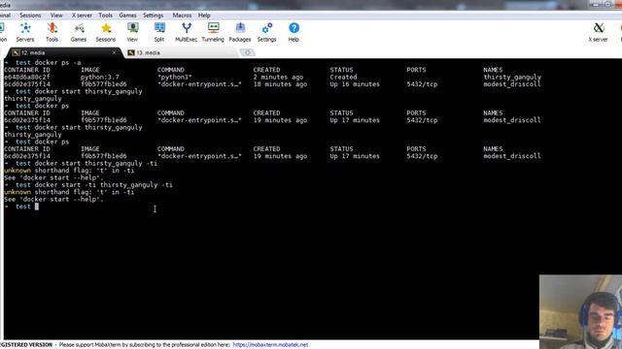
Task: Open the Help question mark icon
Action: (x=294, y=32)
